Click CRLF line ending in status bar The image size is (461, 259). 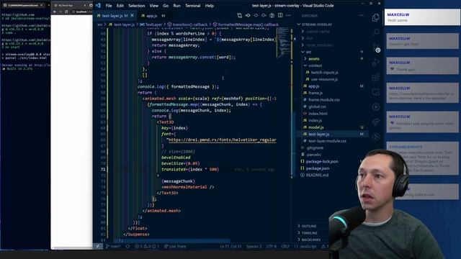click(x=285, y=246)
